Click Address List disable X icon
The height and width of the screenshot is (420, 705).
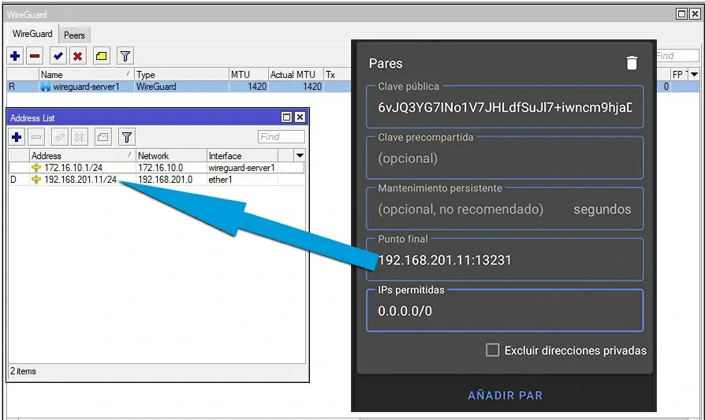(x=79, y=137)
